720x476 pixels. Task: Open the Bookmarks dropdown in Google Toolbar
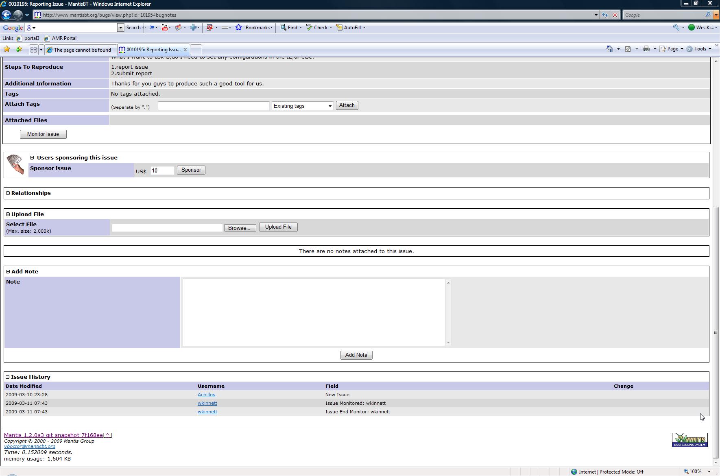coord(258,28)
